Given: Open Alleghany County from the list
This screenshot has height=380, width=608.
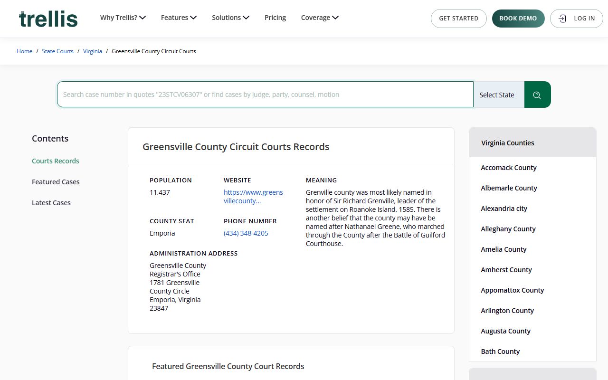Looking at the screenshot, I should coord(508,229).
